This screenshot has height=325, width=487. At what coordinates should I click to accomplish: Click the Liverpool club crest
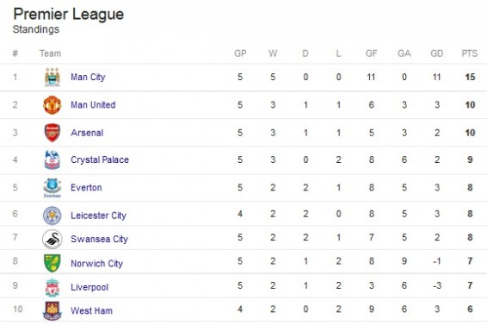tap(52, 287)
